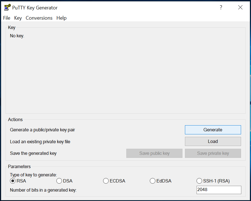Click the "No key." status text
Viewport: 251px width, 201px height.
tap(17, 36)
